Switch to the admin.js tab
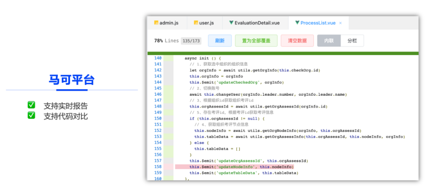Image resolution: width=427 pixels, height=193 pixels. 167,23
